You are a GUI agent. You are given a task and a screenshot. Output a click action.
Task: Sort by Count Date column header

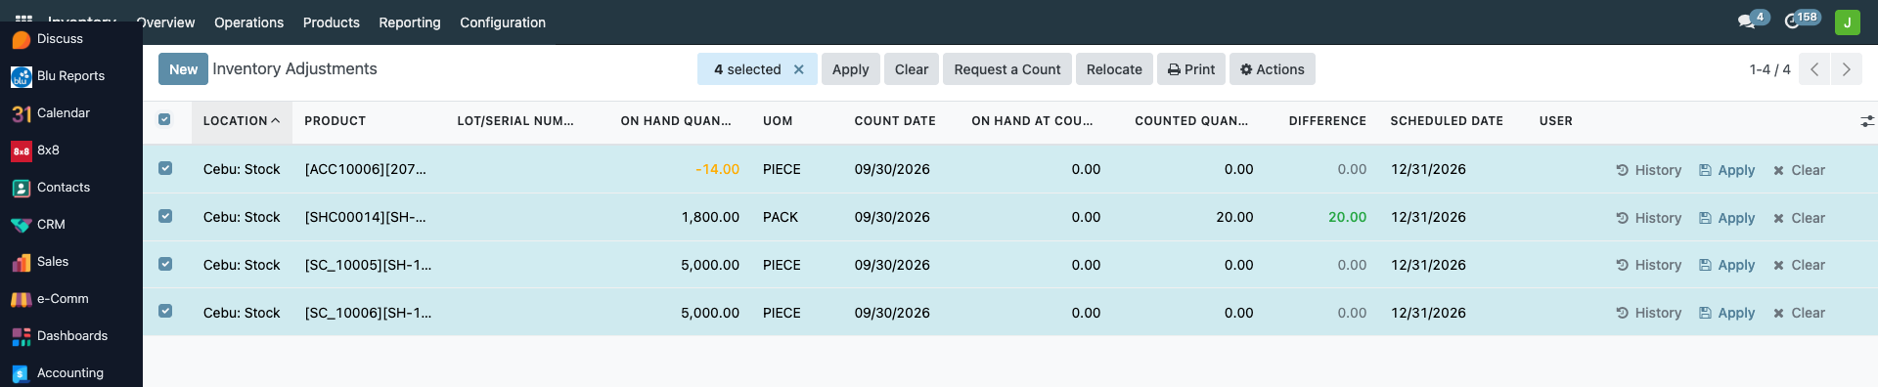click(x=895, y=121)
